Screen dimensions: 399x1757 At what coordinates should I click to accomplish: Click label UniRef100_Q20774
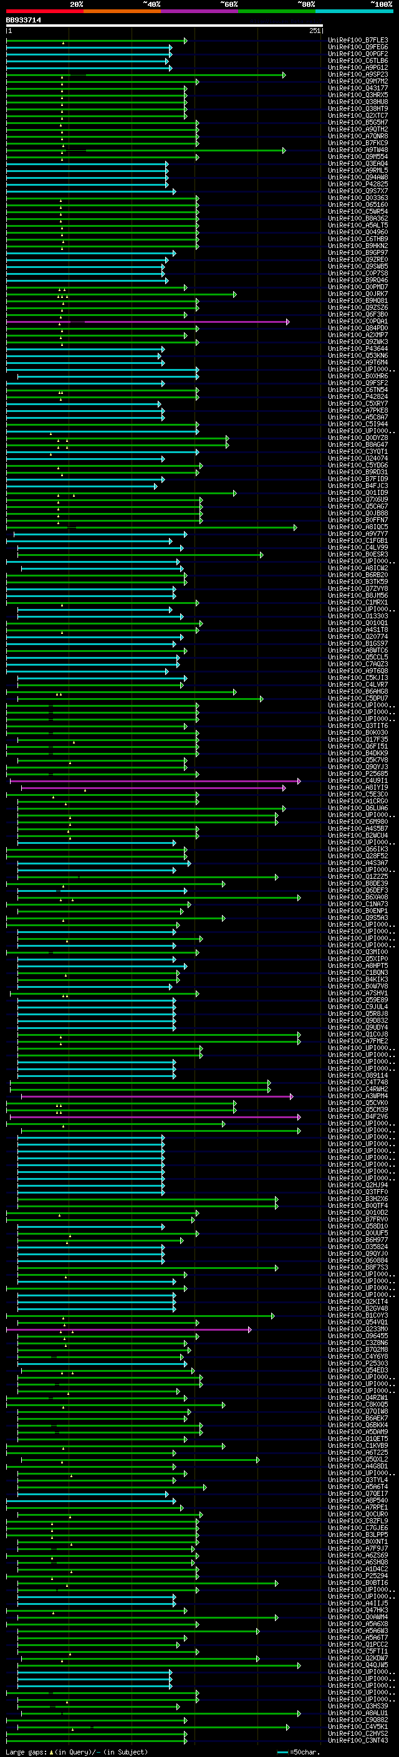(x=358, y=637)
